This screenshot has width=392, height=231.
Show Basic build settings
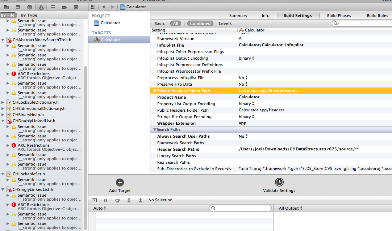coord(159,23)
